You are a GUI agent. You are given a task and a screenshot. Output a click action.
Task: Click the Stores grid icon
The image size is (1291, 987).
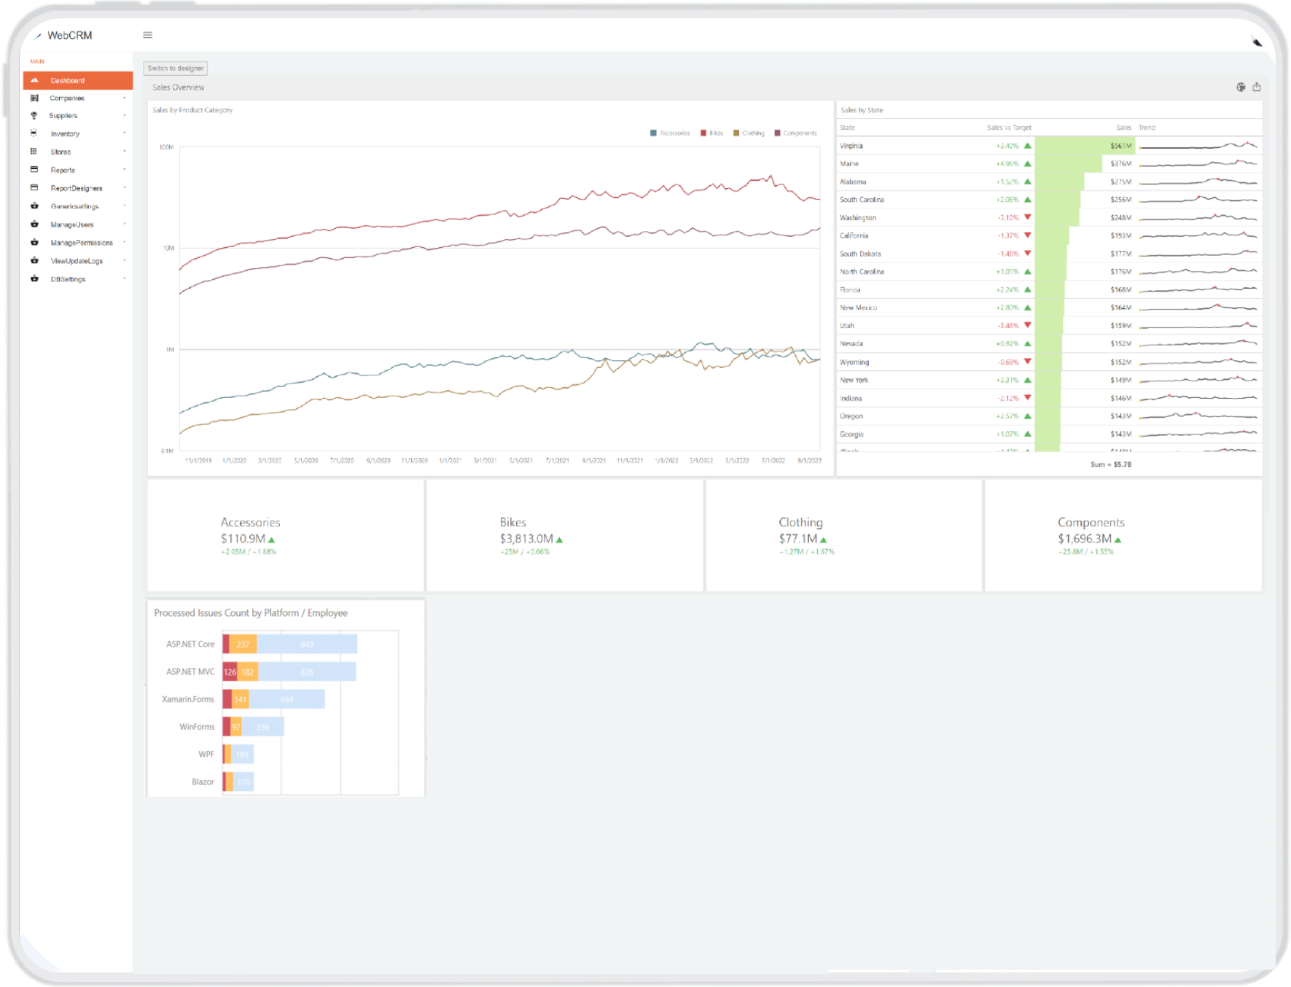tap(34, 152)
